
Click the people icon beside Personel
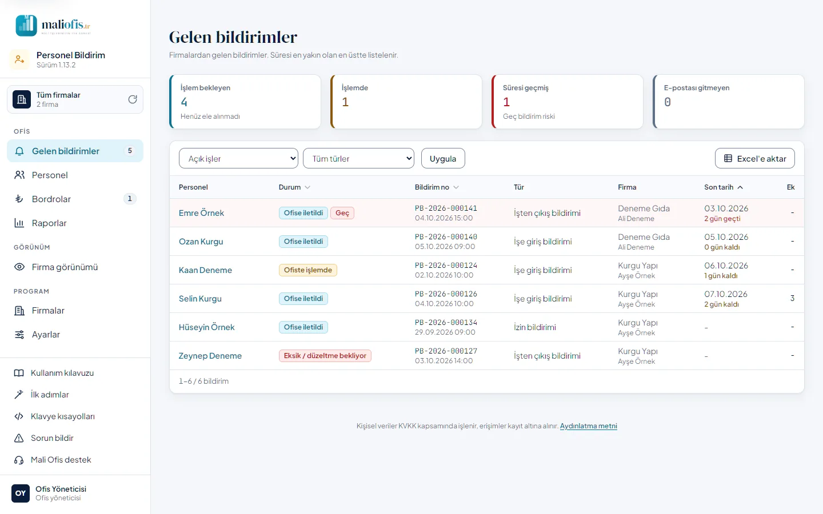(19, 175)
